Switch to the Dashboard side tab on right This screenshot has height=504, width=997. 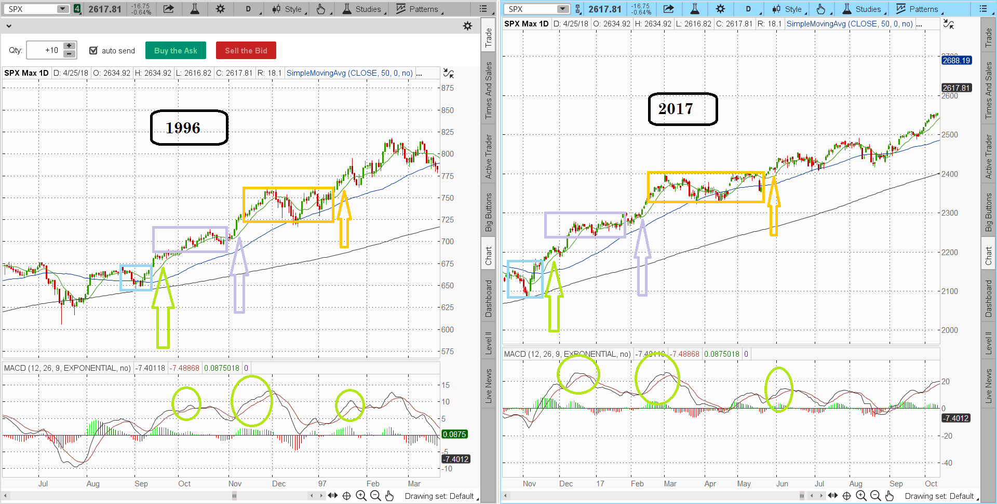tap(988, 299)
